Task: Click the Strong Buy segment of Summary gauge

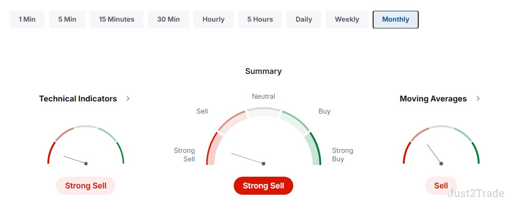Action: coord(314,150)
